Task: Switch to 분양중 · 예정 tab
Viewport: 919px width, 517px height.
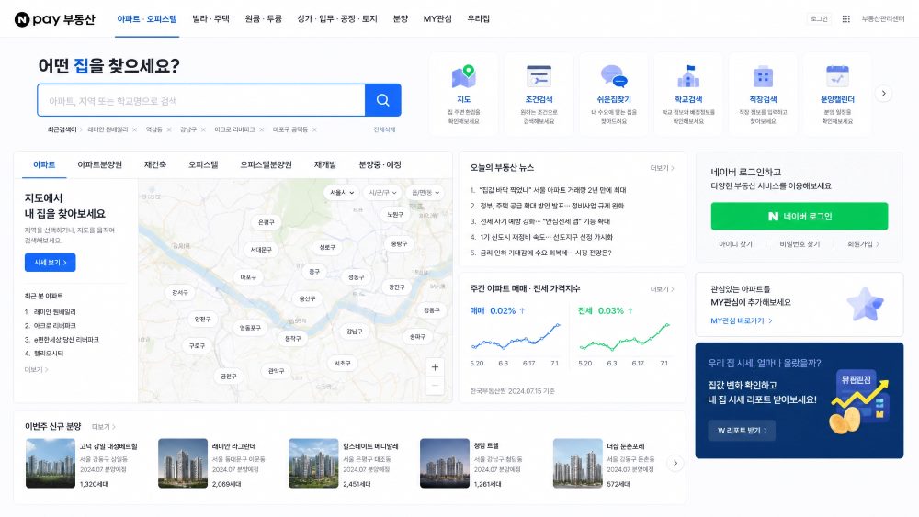Action: pyautogui.click(x=380, y=164)
